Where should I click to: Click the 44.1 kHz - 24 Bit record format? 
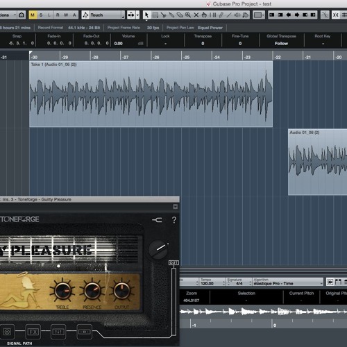point(84,28)
